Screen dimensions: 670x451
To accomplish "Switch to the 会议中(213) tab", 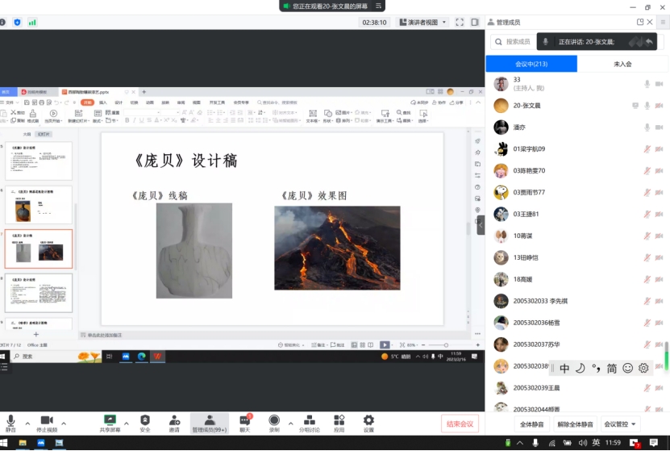I will pos(531,64).
